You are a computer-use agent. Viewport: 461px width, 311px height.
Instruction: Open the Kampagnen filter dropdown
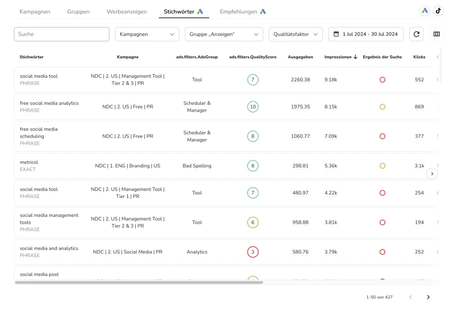click(147, 34)
